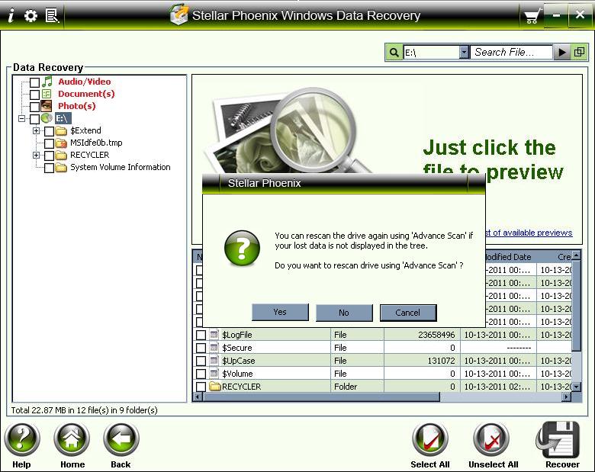Check the $Extend folder checkbox
The image size is (595, 472).
[x=49, y=131]
